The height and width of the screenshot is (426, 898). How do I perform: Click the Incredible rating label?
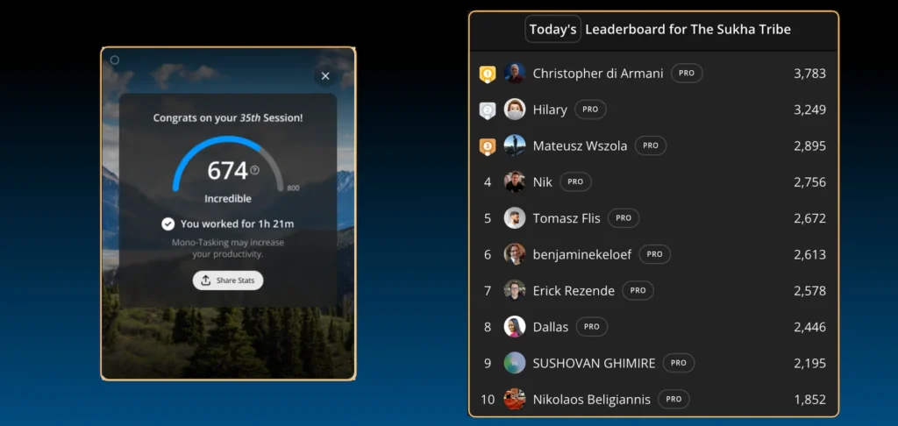228,199
